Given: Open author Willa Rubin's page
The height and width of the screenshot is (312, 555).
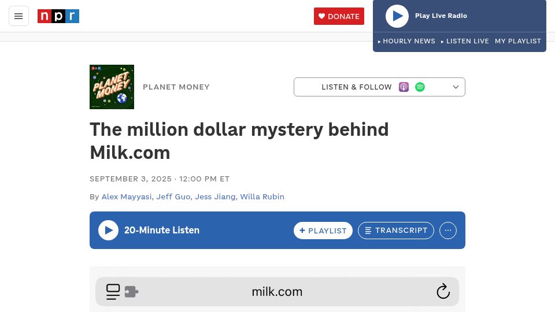Looking at the screenshot, I should pyautogui.click(x=262, y=196).
